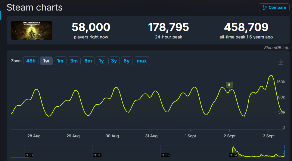Click the 2022 label in the navigator
The height and width of the screenshot is (161, 292).
(165, 155)
